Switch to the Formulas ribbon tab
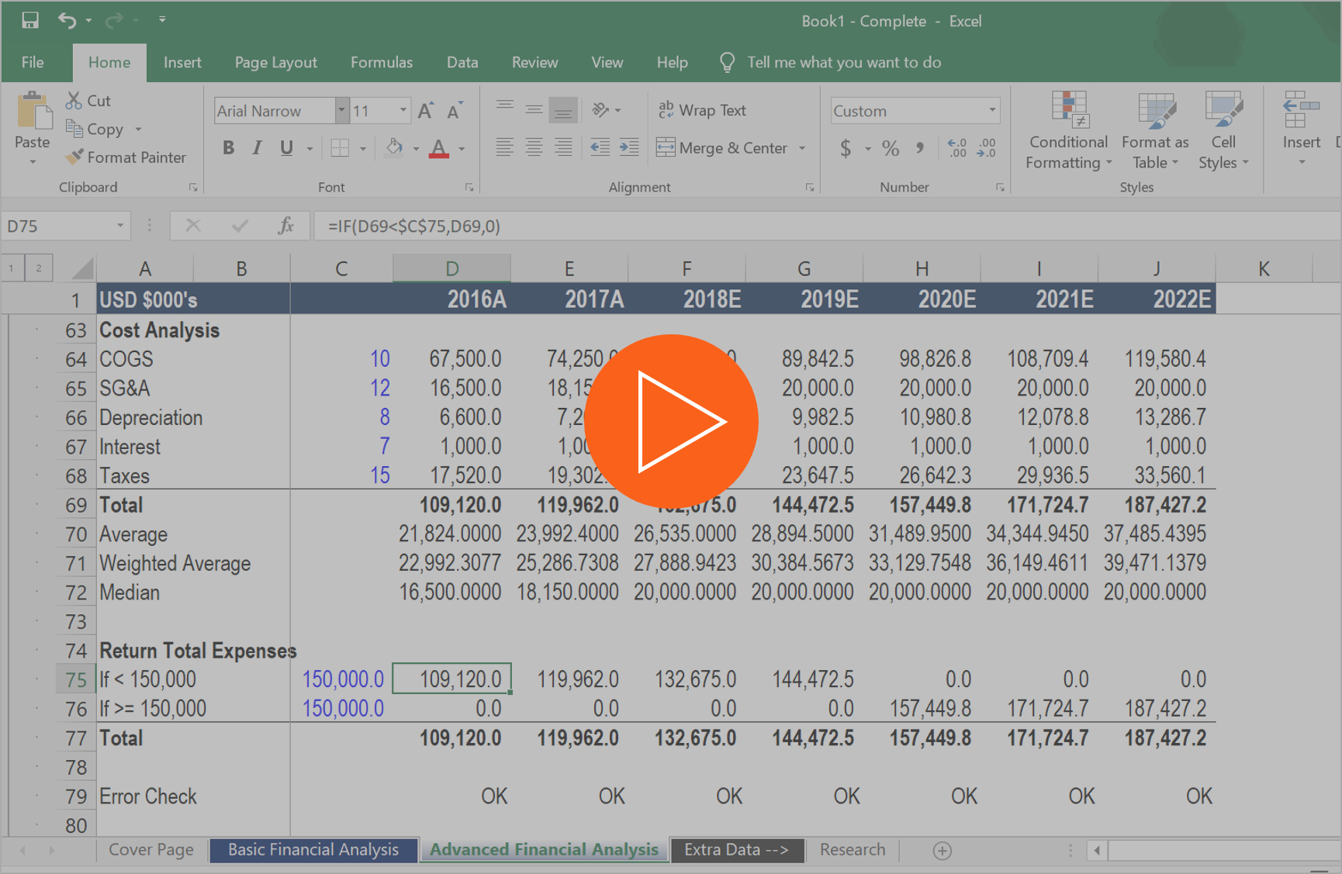The height and width of the screenshot is (874, 1342). 381,62
